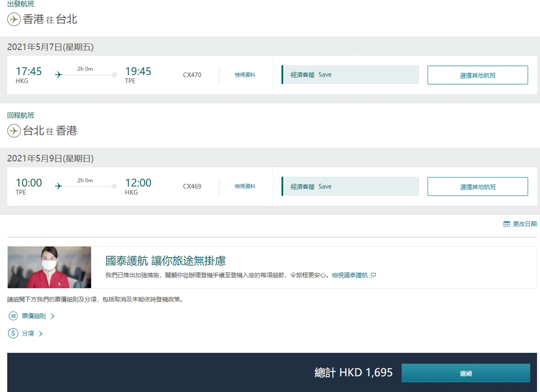This screenshot has height=392, width=540.
Task: Click the return flight airplane circle icon
Action: pos(14,131)
